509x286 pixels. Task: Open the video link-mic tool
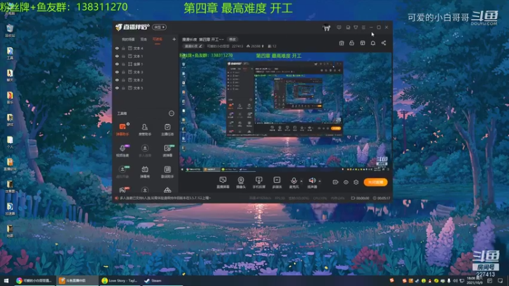[x=123, y=151]
